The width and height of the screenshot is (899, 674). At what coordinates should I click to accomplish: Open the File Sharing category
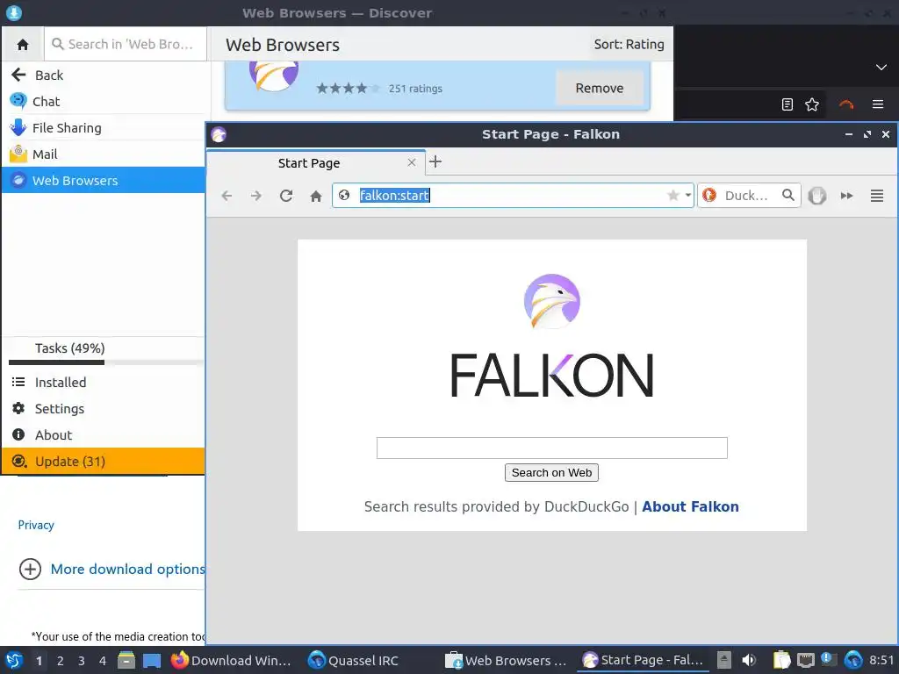pos(104,128)
